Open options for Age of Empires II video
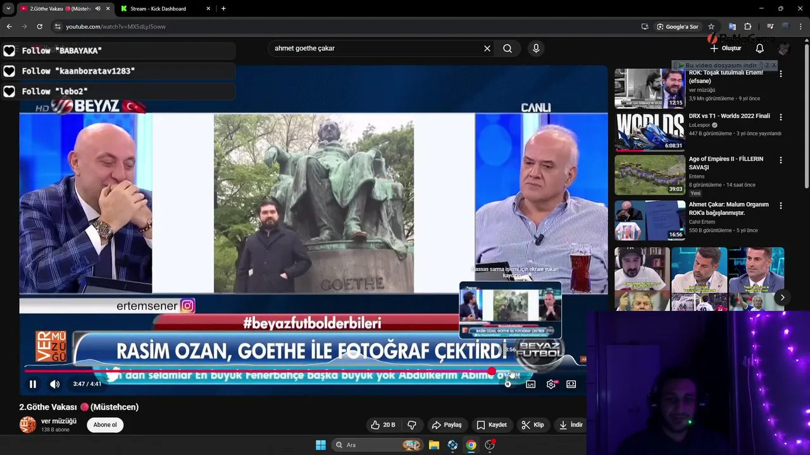The height and width of the screenshot is (455, 810). click(781, 161)
